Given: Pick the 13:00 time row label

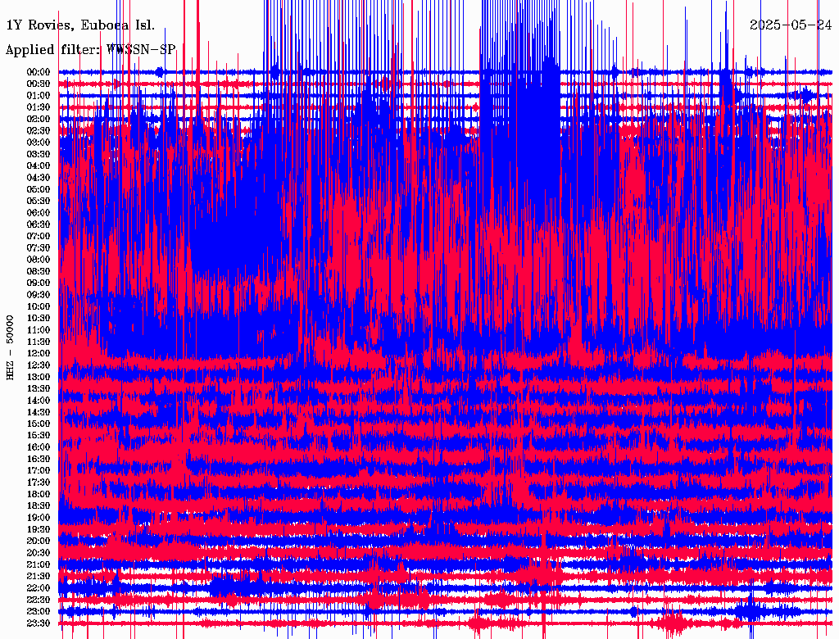Looking at the screenshot, I should [39, 377].
